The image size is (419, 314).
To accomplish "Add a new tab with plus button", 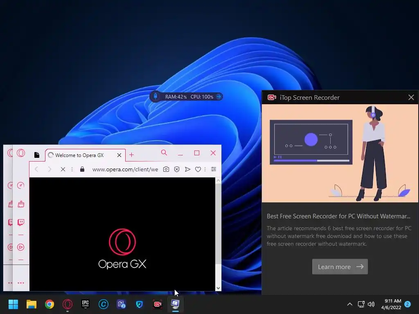I will pyautogui.click(x=131, y=155).
